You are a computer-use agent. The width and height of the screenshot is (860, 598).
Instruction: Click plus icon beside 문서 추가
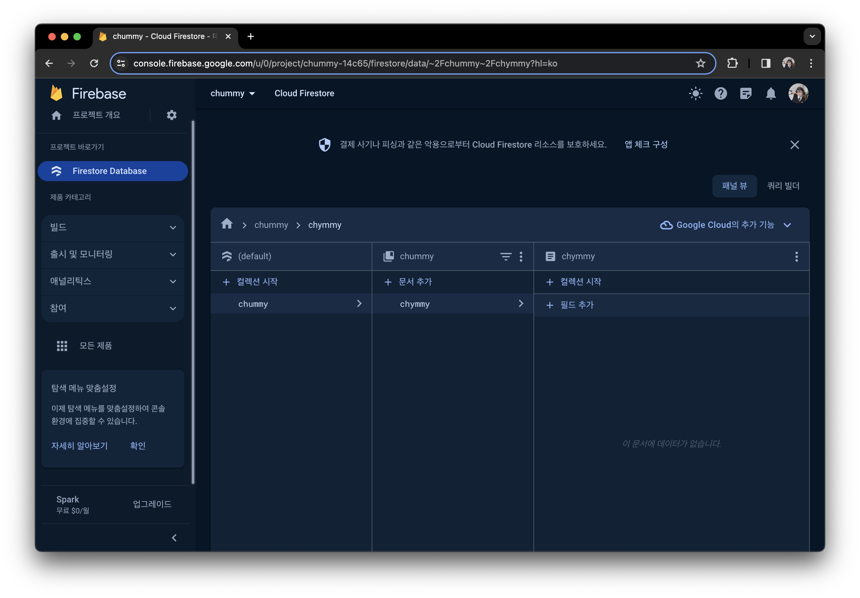point(388,282)
